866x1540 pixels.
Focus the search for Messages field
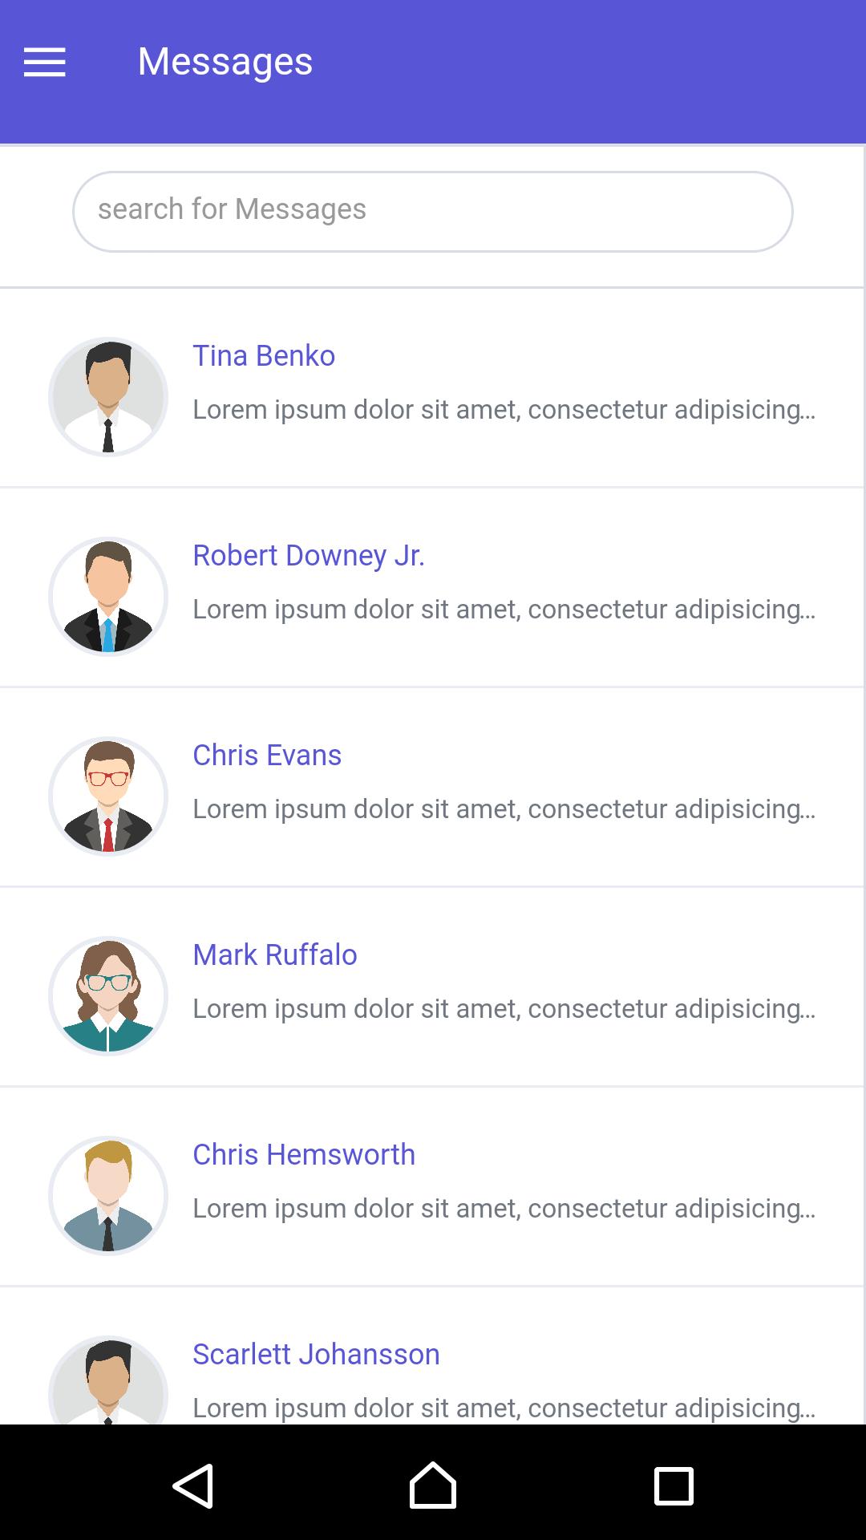click(433, 211)
